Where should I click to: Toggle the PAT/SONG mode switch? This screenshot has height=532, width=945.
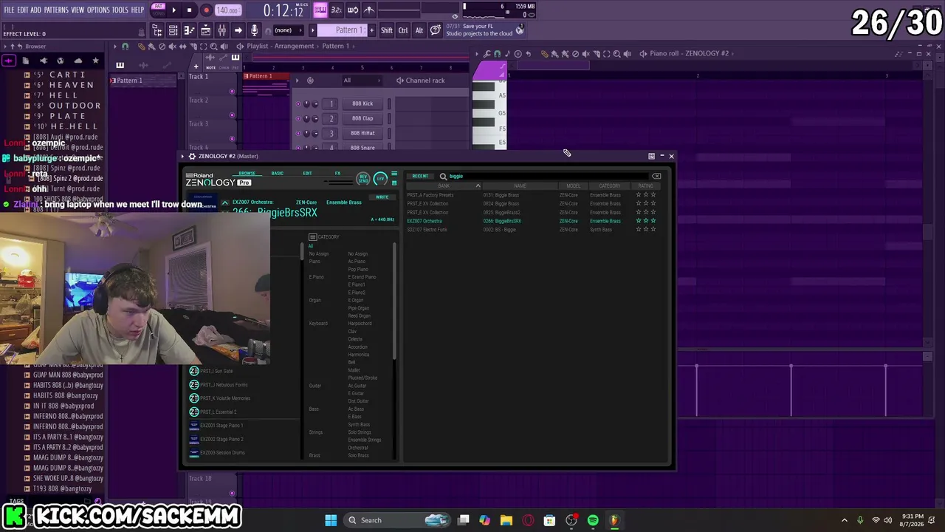tap(158, 10)
